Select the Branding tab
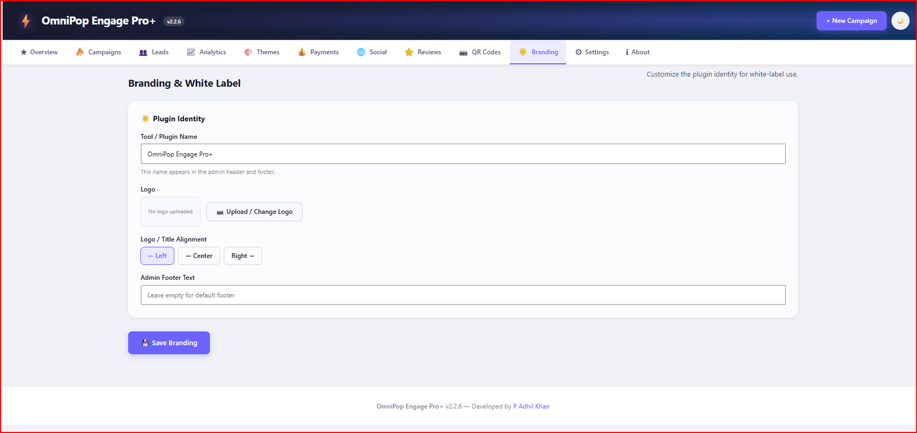The width and height of the screenshot is (917, 433). [x=538, y=52]
